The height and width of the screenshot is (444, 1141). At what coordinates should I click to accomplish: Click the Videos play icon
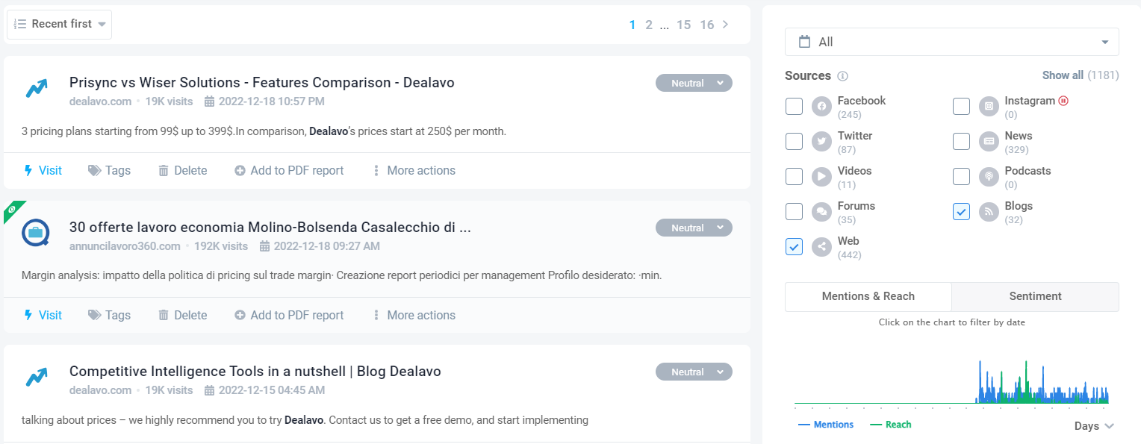coord(821,177)
